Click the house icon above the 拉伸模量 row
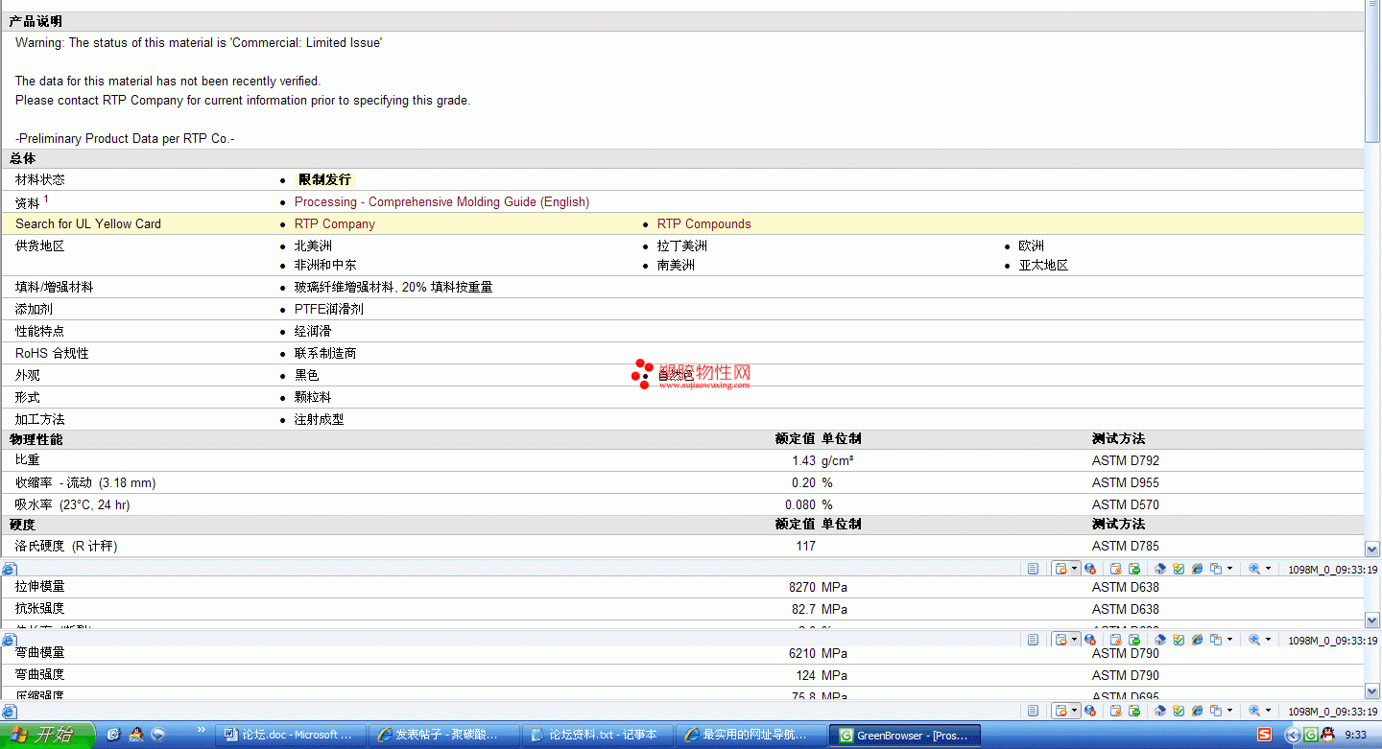 (1160, 569)
